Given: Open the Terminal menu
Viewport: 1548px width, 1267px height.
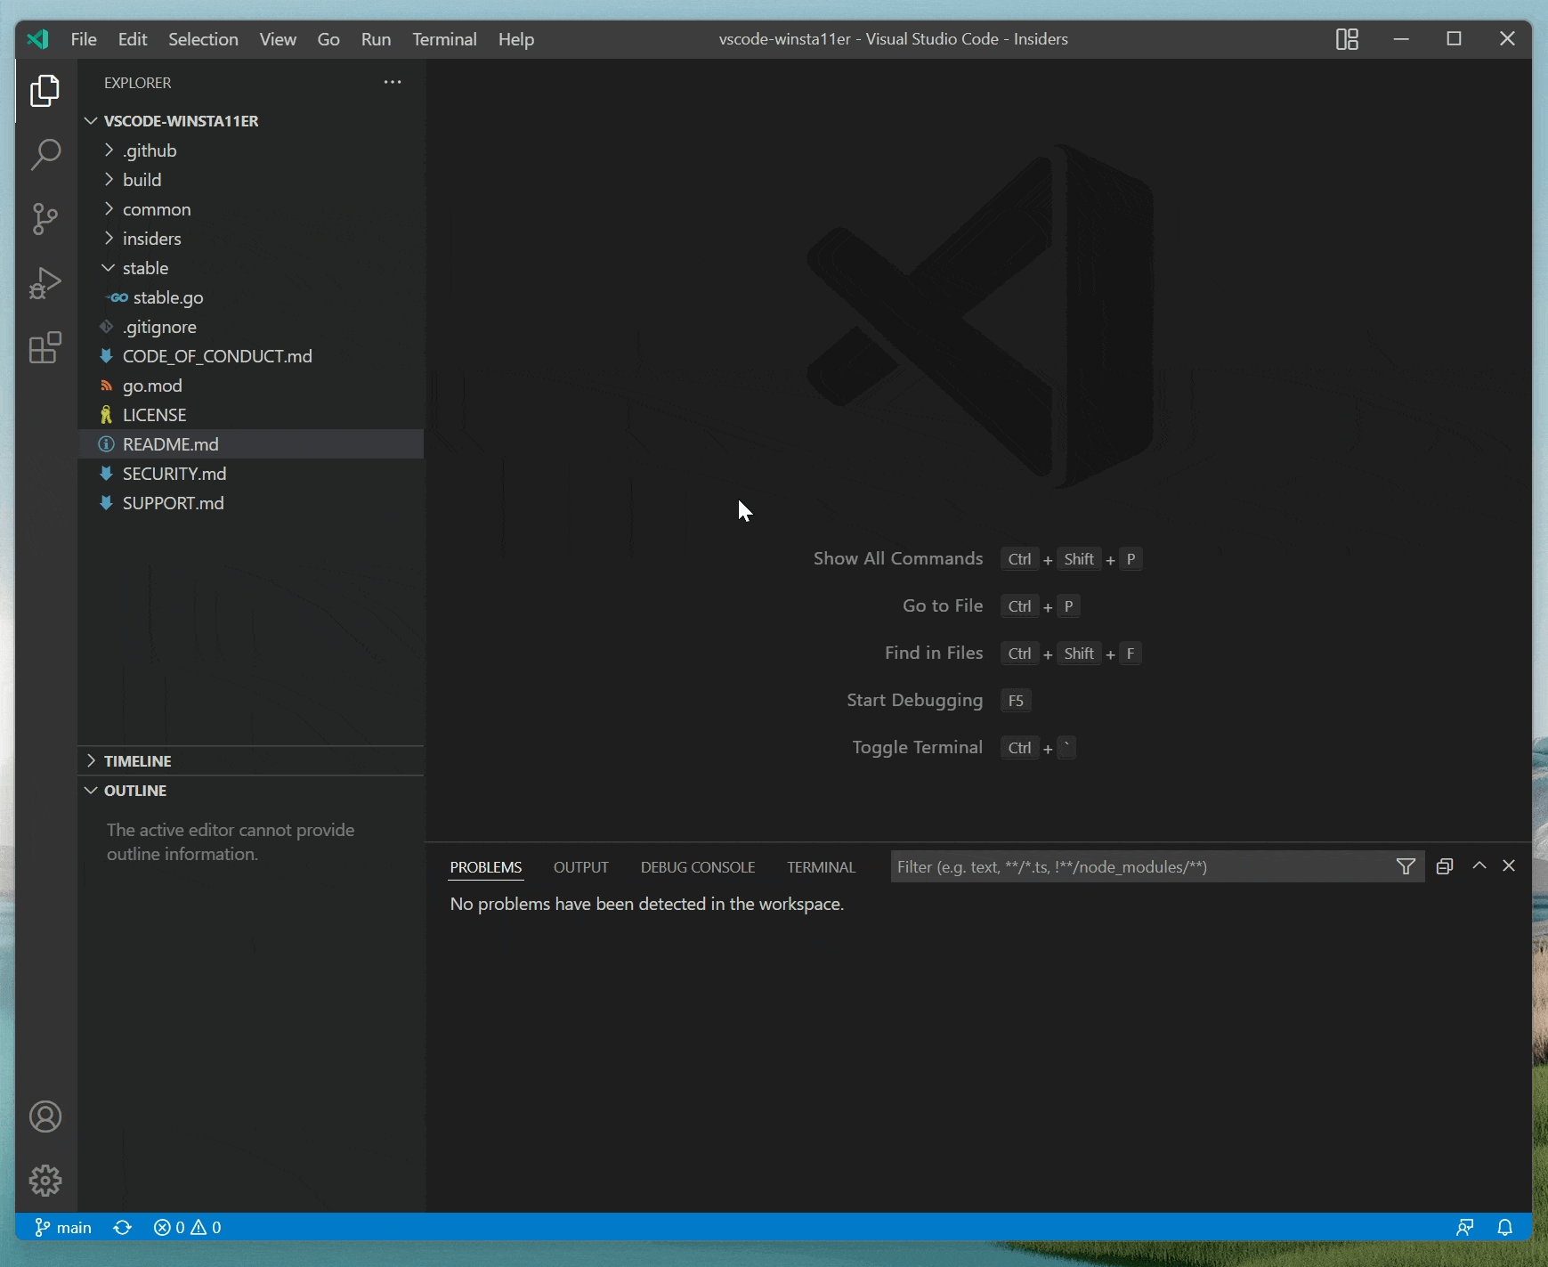Looking at the screenshot, I should (x=444, y=39).
